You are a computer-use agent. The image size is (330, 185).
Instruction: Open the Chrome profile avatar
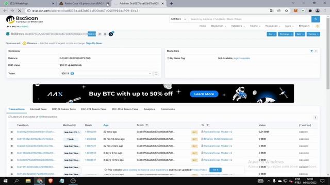click(x=318, y=11)
